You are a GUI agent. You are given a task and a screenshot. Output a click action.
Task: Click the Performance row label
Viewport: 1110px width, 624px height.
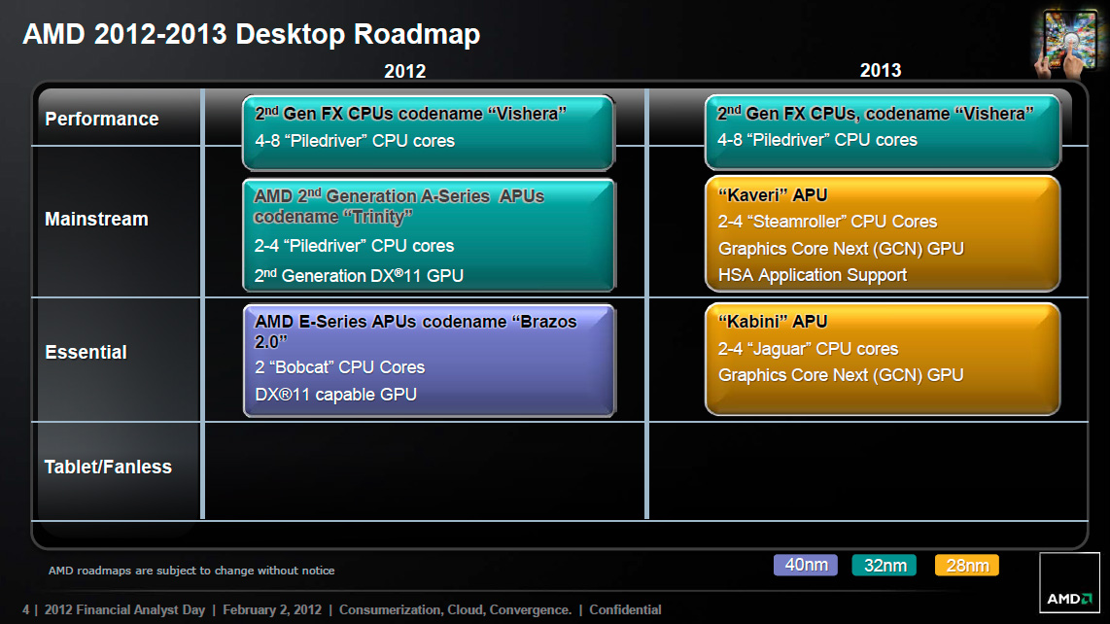pyautogui.click(x=102, y=119)
